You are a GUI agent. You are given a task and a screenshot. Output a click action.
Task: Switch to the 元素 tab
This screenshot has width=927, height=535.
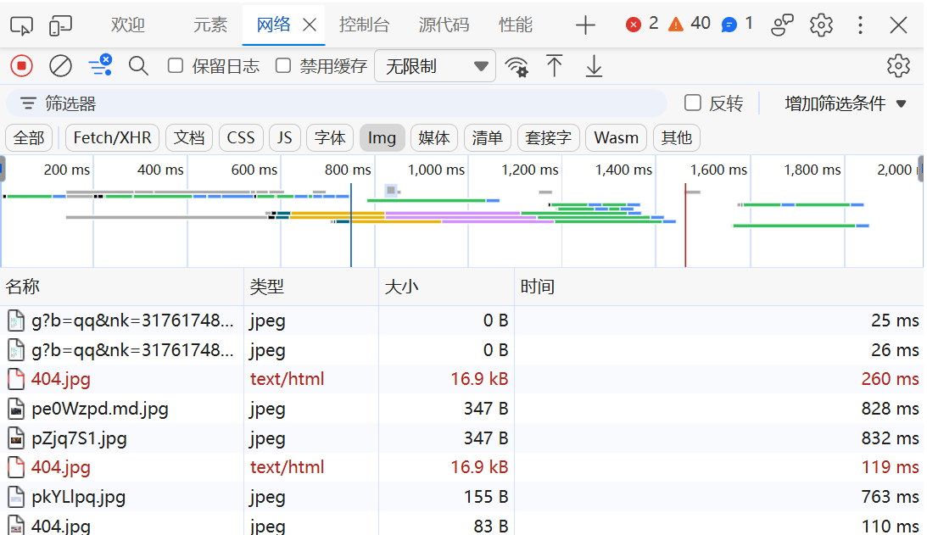pyautogui.click(x=209, y=25)
